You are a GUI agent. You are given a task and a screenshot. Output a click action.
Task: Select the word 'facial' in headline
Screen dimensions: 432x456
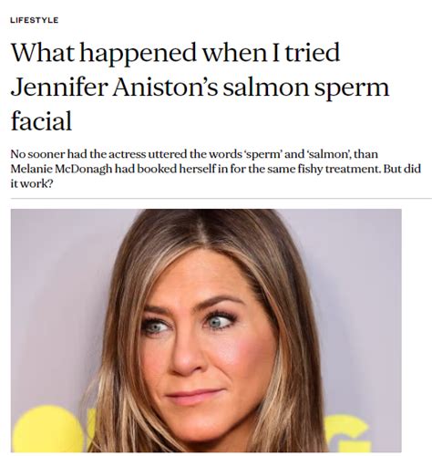[41, 120]
